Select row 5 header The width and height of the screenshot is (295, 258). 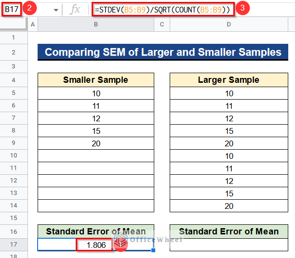(x=13, y=93)
